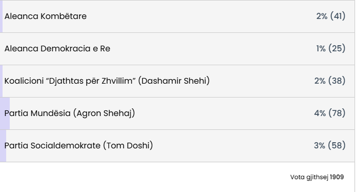
Task: Click the 3% (58) result value
Action: point(330,145)
